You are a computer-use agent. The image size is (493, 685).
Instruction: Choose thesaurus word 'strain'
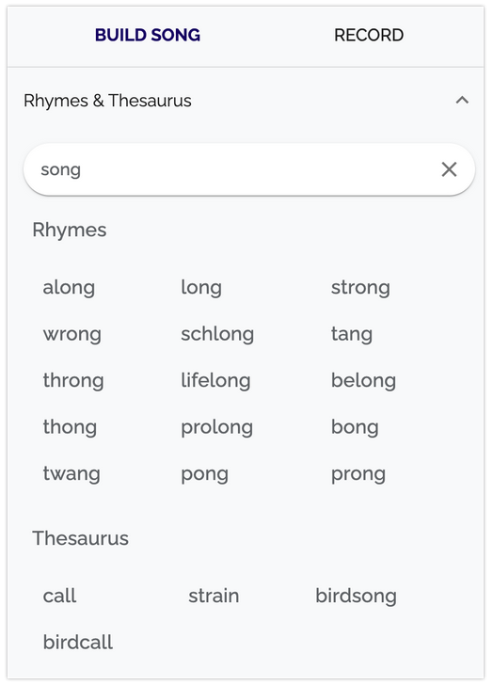click(214, 596)
